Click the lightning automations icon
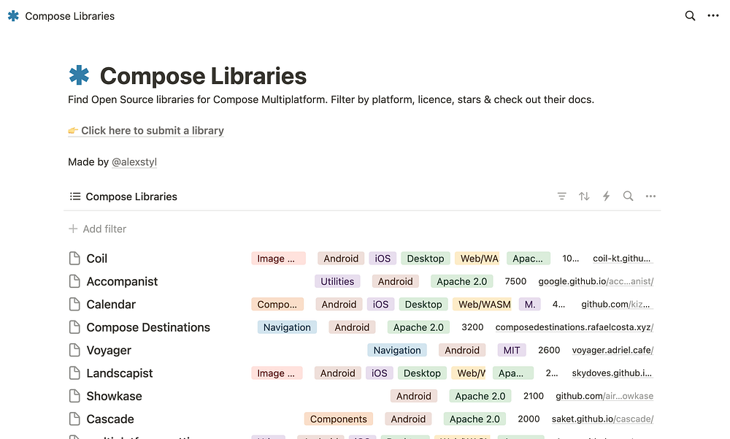The width and height of the screenshot is (730, 439). tap(606, 196)
